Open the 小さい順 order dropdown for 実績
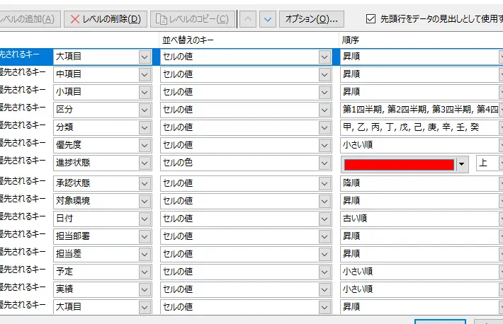This screenshot has height=324, width=503. point(422,289)
